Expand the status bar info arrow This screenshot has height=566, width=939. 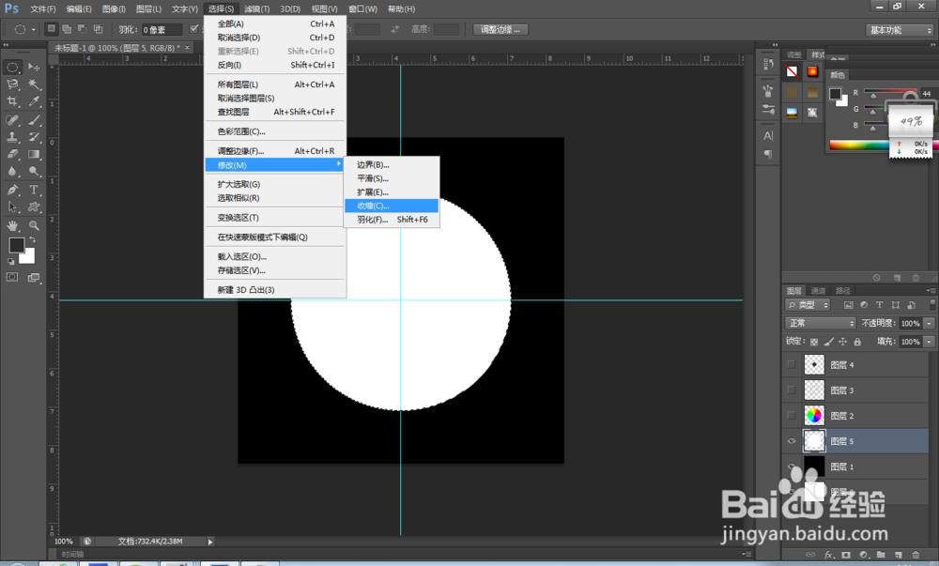[210, 542]
